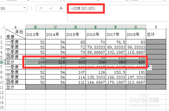The width and height of the screenshot is (169, 111).
Task: Select column E header
Action: pyautogui.click(x=96, y=27)
